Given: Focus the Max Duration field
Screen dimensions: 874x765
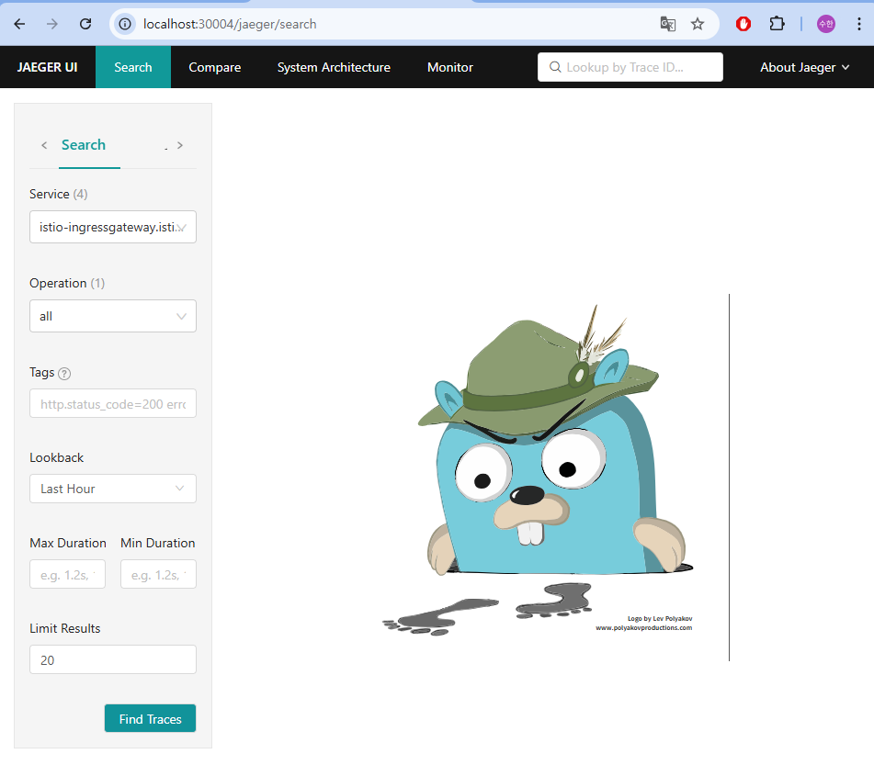Looking at the screenshot, I should tap(67, 575).
